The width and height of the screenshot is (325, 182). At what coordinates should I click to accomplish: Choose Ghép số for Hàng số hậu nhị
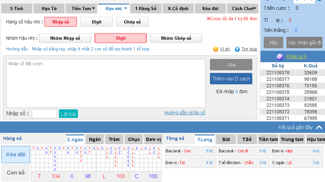click(132, 22)
